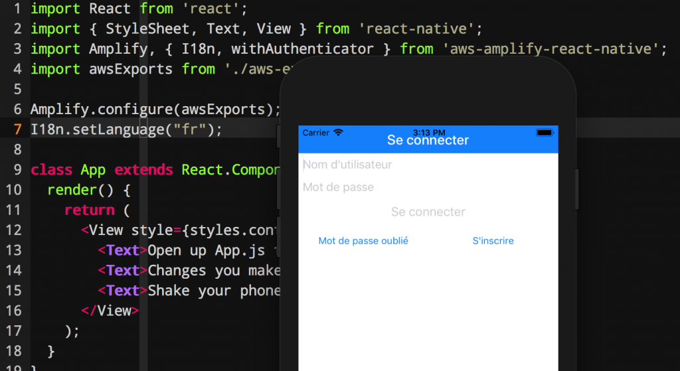Place cursor on I18n.setLanguage("fr") line
This screenshot has width=680, height=371.
point(126,129)
